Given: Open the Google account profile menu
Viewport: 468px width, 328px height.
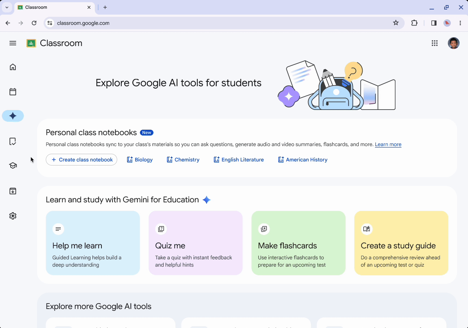Looking at the screenshot, I should tap(454, 43).
